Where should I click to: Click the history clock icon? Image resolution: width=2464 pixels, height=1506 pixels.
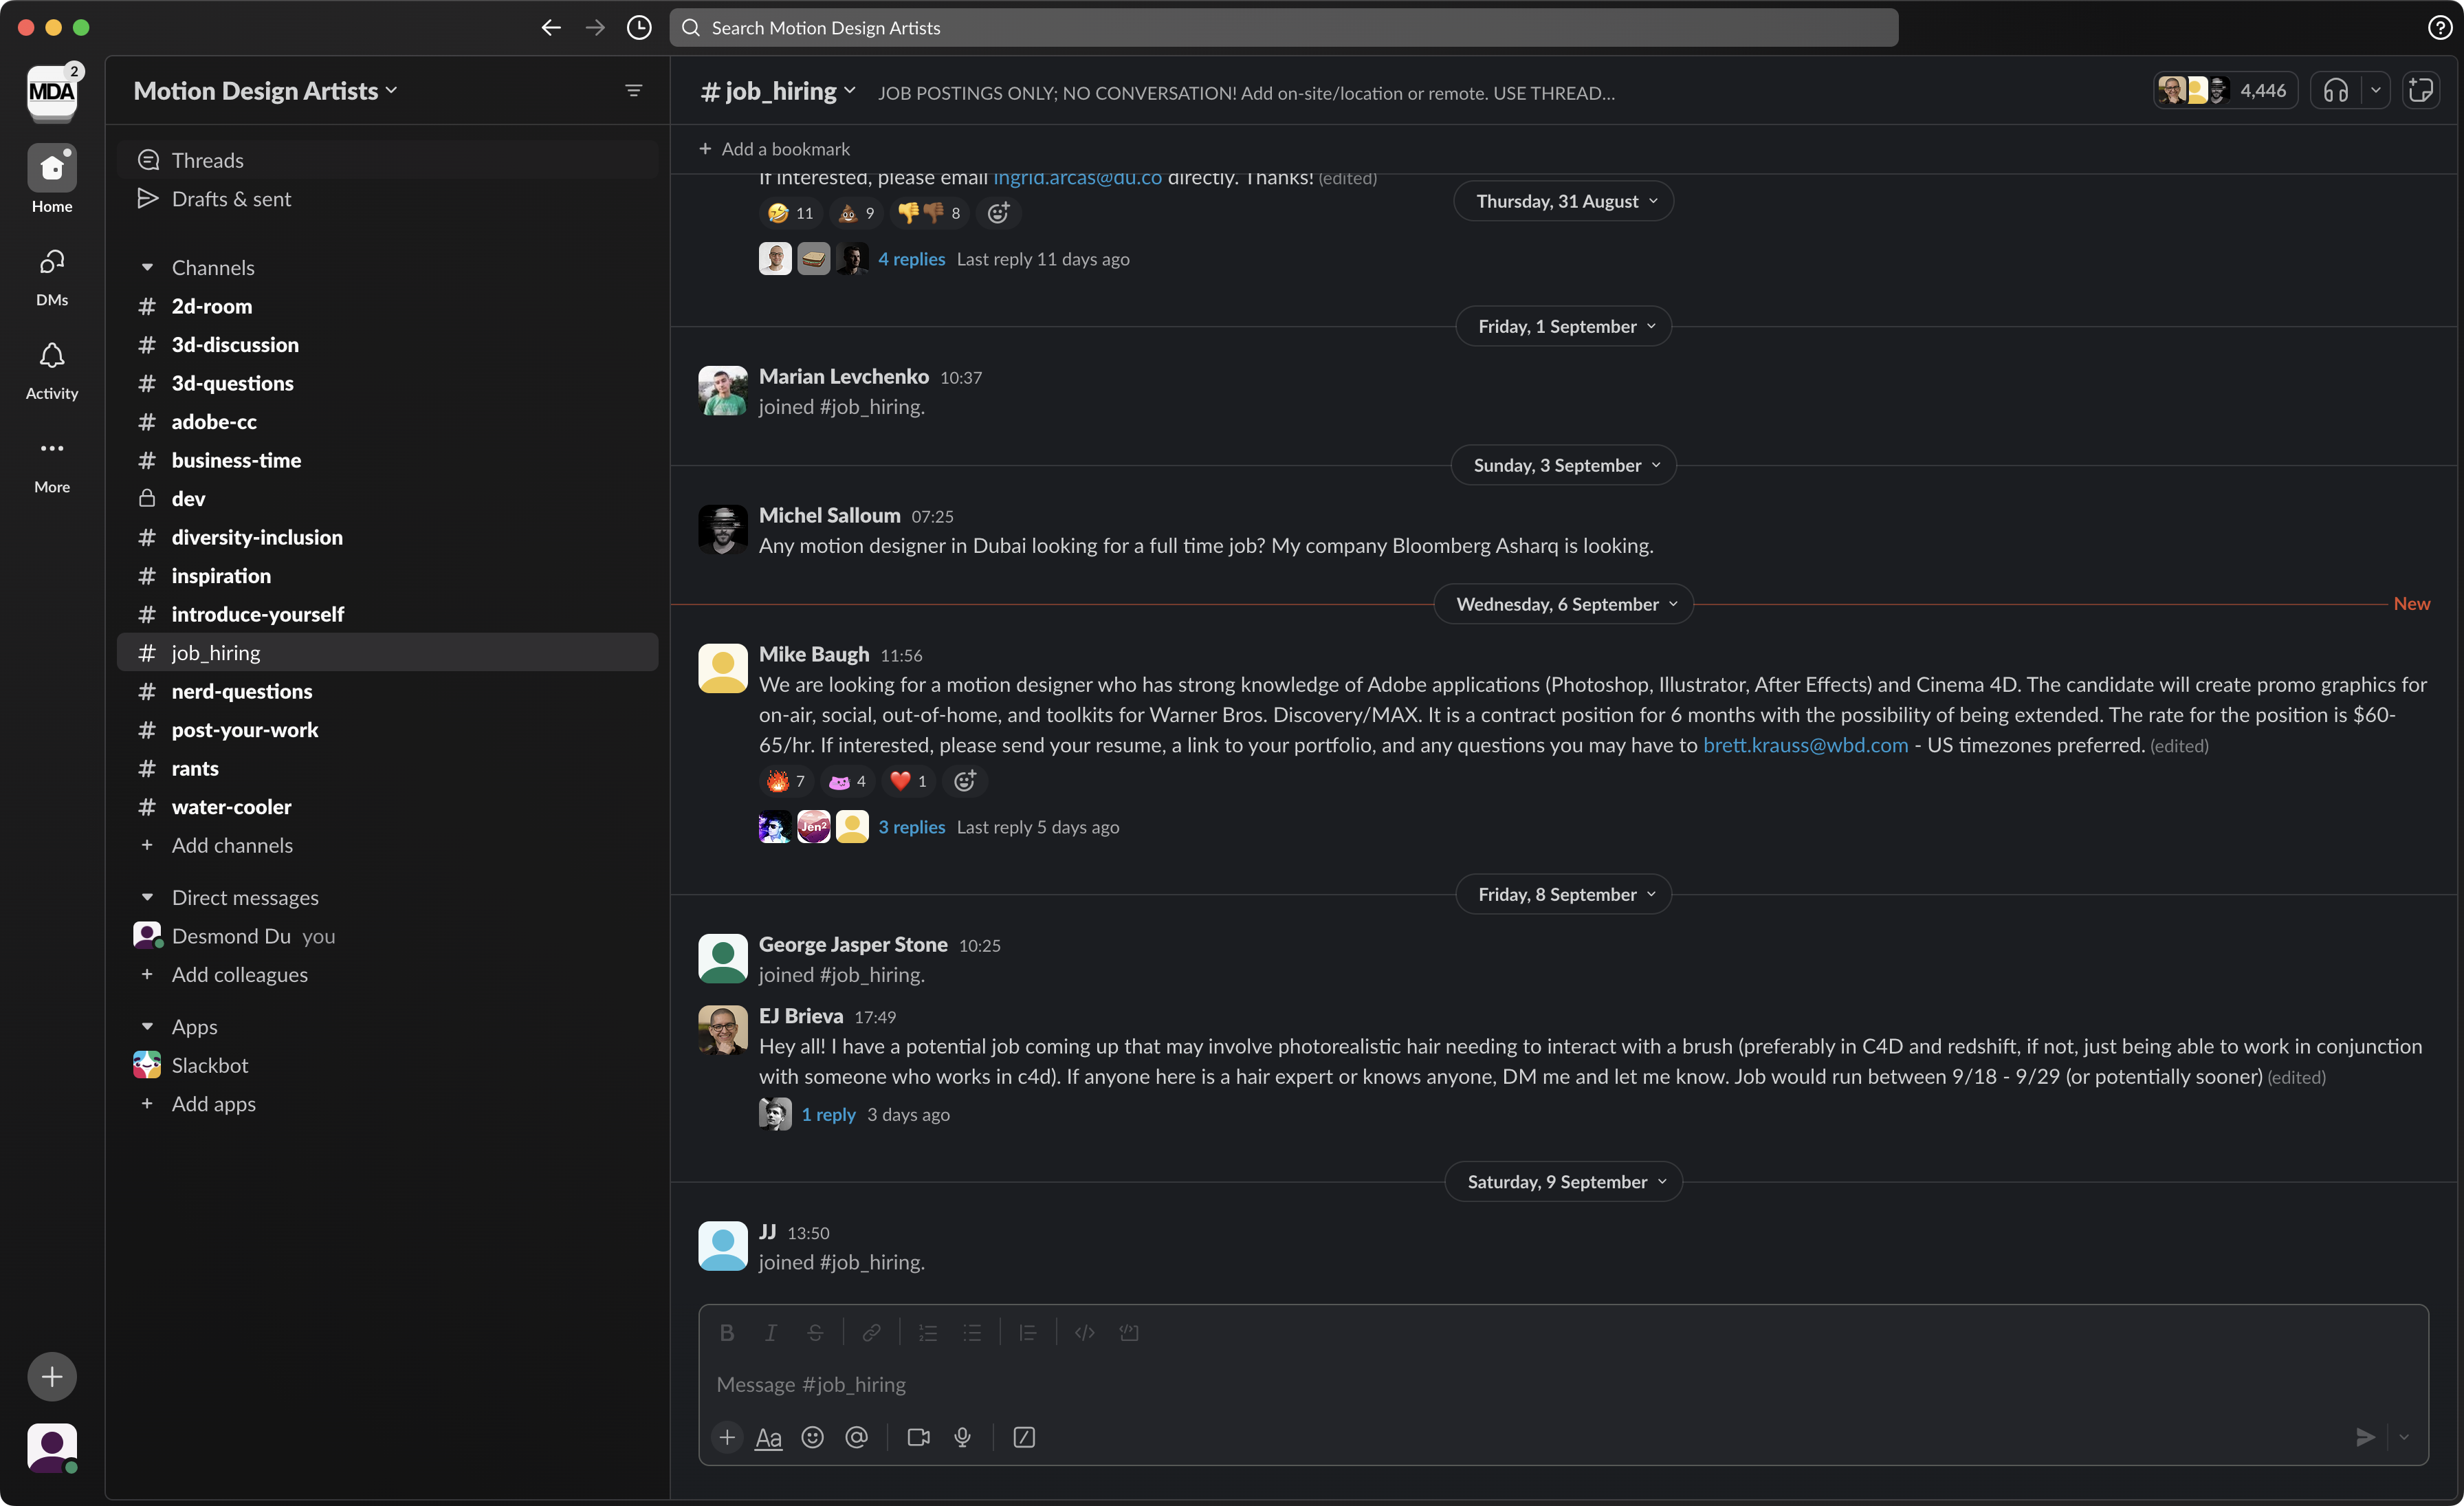[639, 28]
